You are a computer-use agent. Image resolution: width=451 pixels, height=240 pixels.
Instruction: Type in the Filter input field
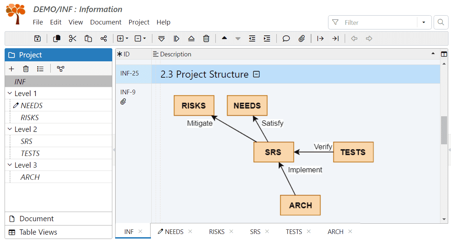[x=379, y=22]
